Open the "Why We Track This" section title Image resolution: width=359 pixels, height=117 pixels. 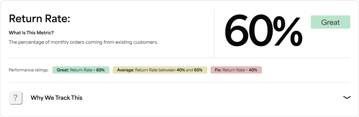click(x=56, y=98)
